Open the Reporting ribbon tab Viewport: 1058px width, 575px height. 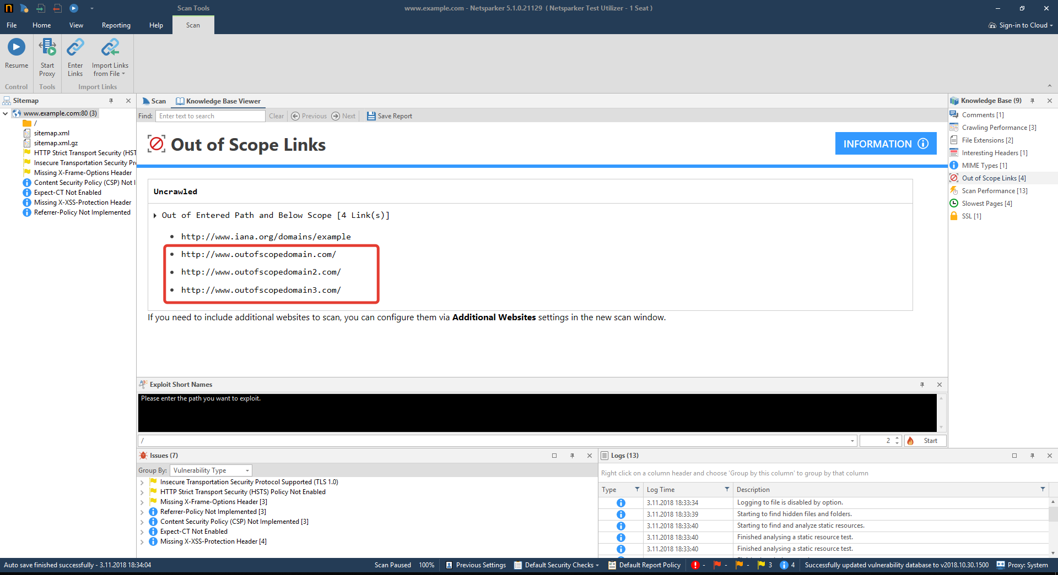point(116,25)
